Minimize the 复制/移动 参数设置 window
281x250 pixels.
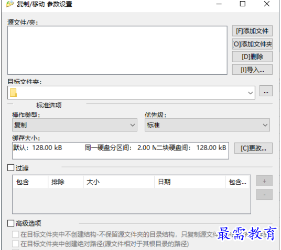click(x=219, y=4)
